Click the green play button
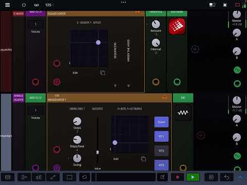 193,177
